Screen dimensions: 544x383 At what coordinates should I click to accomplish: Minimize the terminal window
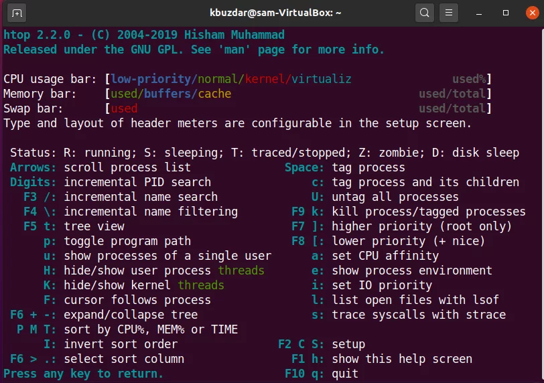click(479, 13)
